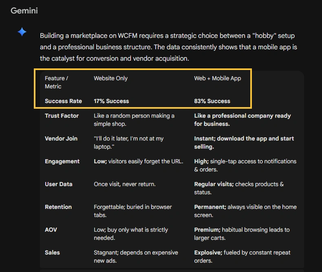Screen dimensions: 322x272
Task: Click the "Website Only" column header
Action: pos(110,78)
